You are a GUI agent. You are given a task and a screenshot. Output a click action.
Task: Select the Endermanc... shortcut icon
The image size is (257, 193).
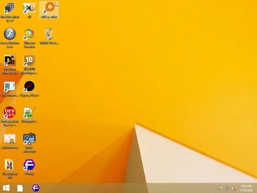(x=10, y=89)
